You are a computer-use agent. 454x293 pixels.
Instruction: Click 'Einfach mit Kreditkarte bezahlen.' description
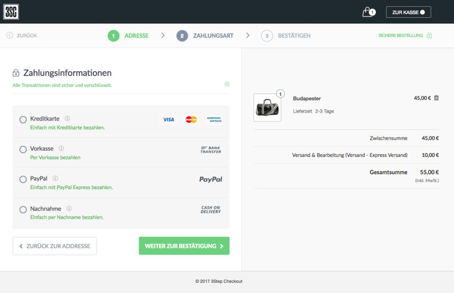pyautogui.click(x=67, y=128)
